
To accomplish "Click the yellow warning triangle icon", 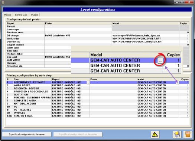I will click(155, 134).
